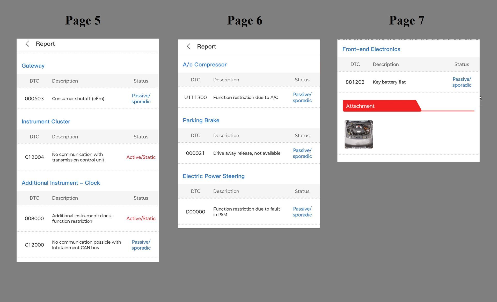Click Passive/sporadic status for D00000
Screen dimensions: 497x302
(302, 212)
